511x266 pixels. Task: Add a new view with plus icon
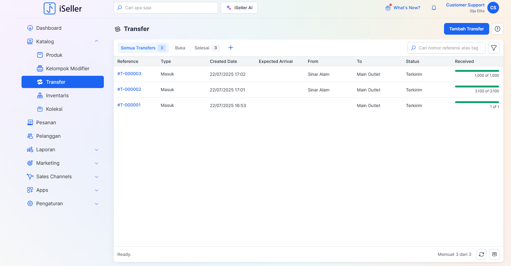pyautogui.click(x=231, y=48)
